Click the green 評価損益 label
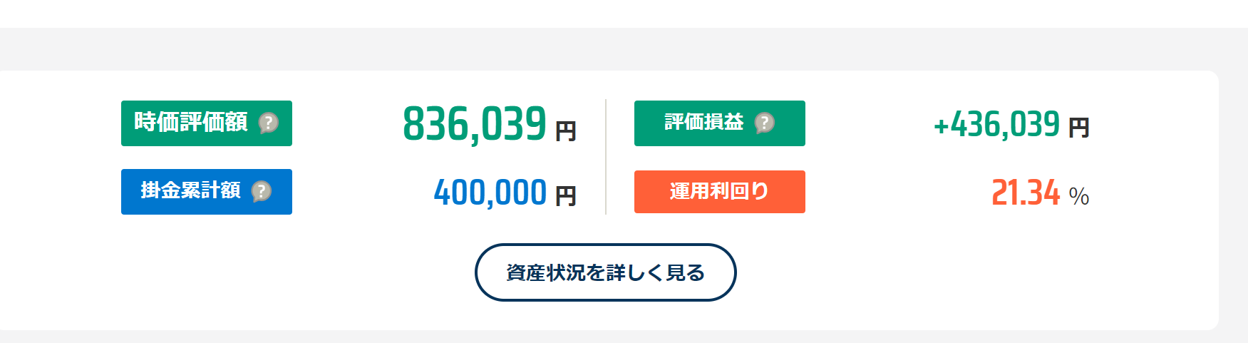The width and height of the screenshot is (1248, 343). [x=703, y=123]
